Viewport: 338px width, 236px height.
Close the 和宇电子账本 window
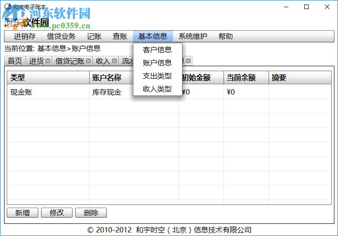point(327,7)
